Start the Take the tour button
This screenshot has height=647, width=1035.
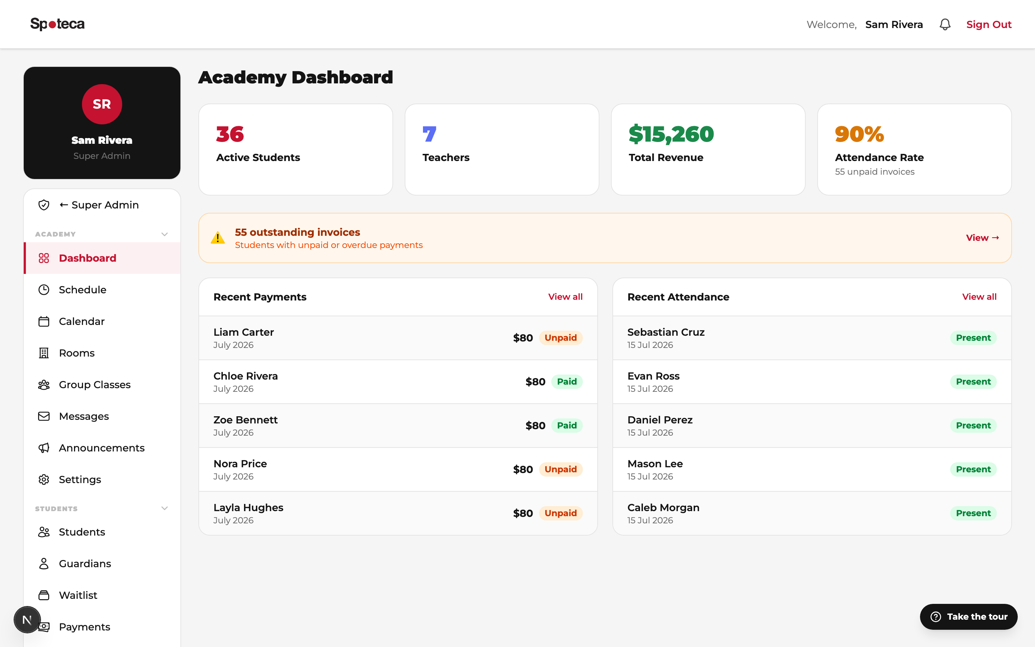click(x=968, y=616)
